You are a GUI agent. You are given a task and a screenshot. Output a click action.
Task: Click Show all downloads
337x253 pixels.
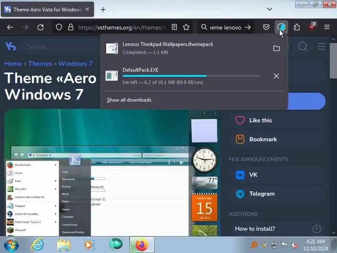pos(129,100)
